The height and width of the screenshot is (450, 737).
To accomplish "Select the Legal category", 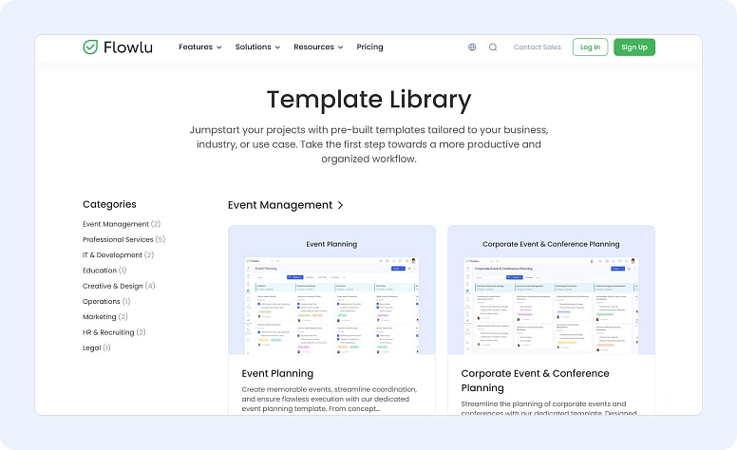I will [91, 347].
